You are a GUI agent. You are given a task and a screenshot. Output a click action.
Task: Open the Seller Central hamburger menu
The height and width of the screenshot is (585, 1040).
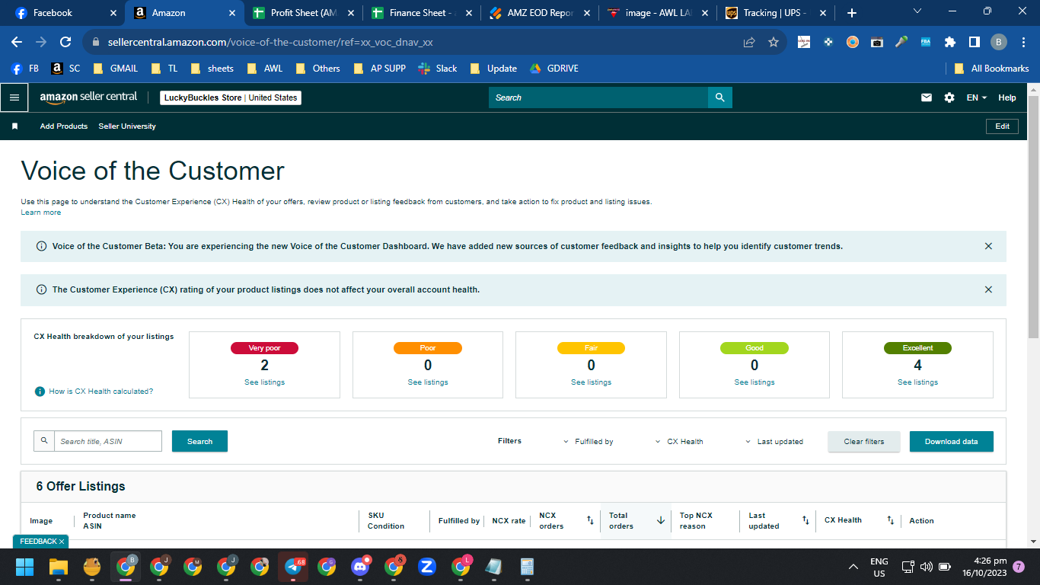pyautogui.click(x=14, y=97)
